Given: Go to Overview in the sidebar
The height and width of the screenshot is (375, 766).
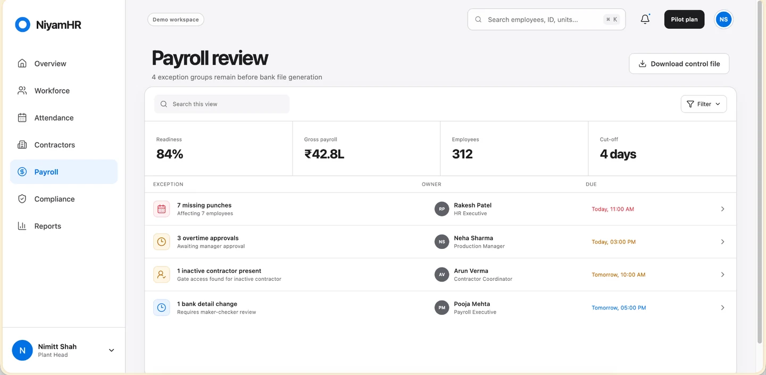Looking at the screenshot, I should pyautogui.click(x=64, y=63).
